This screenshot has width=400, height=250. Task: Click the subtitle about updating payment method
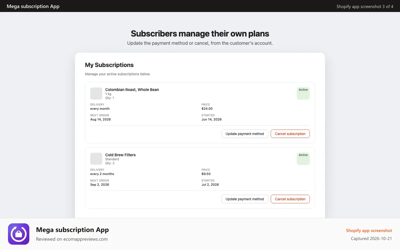pyautogui.click(x=200, y=43)
